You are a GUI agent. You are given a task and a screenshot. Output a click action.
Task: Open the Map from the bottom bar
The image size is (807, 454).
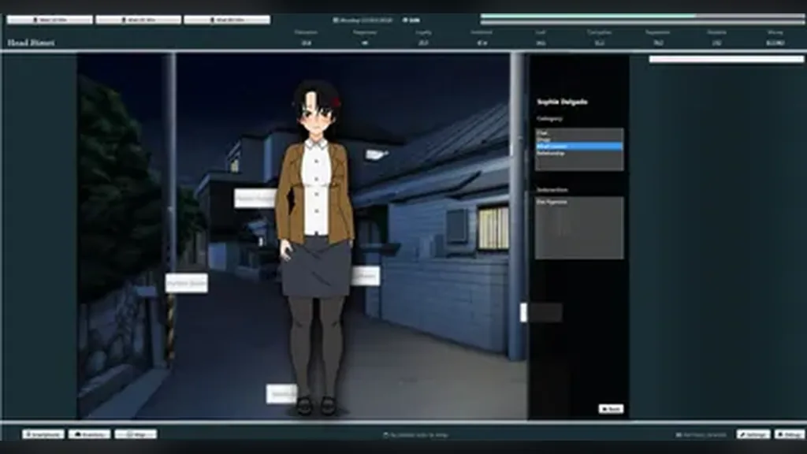(136, 434)
